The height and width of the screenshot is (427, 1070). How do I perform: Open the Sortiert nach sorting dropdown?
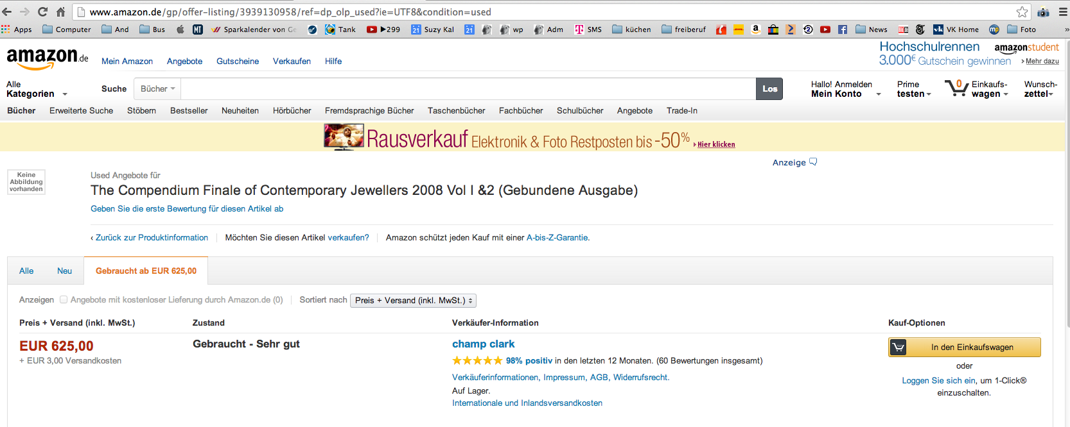pos(413,300)
